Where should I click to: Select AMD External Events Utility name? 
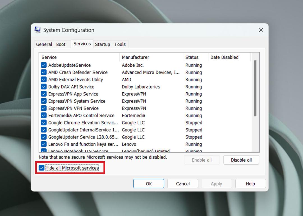[x=75, y=79]
